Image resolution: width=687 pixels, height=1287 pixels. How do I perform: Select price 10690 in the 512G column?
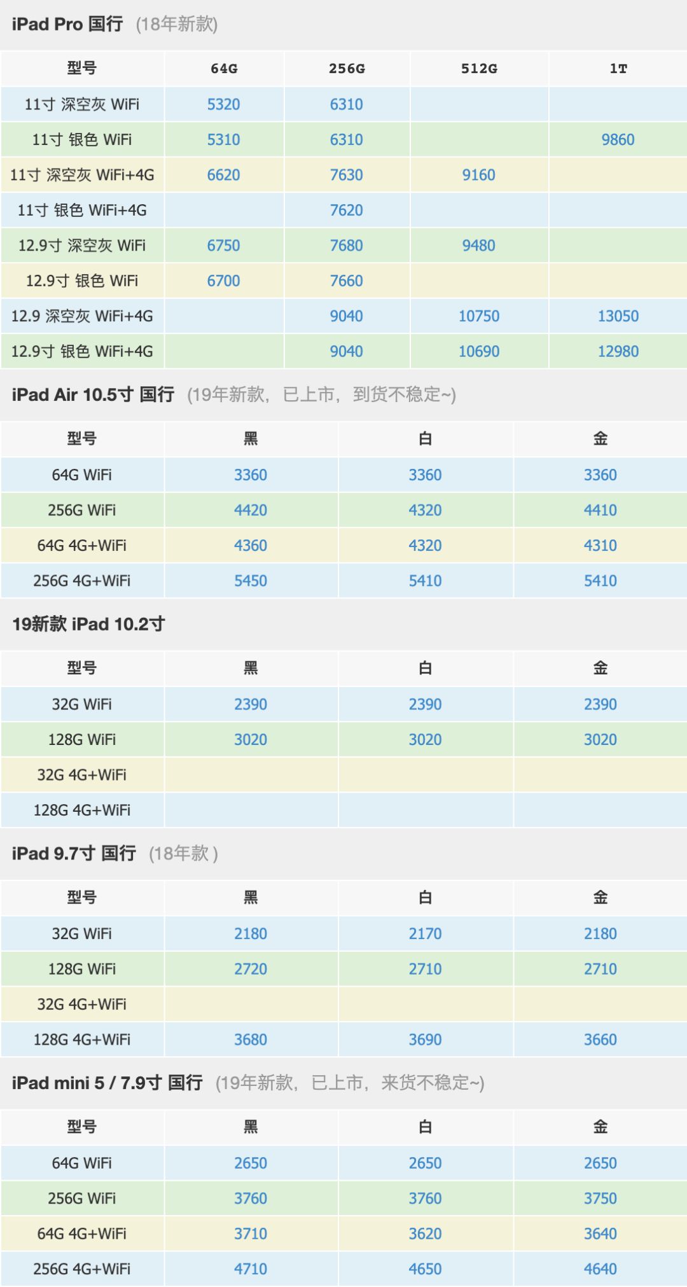click(x=479, y=352)
